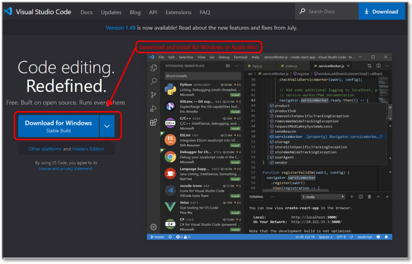Click the open changes icon in editor toolbar
The image size is (412, 264).
coord(370,66)
